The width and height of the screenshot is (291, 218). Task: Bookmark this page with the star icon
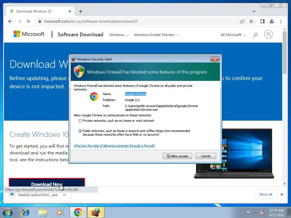coord(251,21)
